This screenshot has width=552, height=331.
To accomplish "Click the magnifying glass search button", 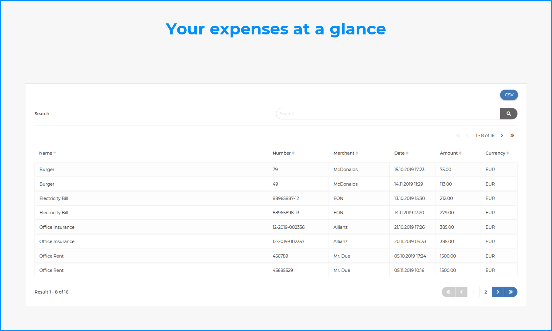I will [x=509, y=114].
